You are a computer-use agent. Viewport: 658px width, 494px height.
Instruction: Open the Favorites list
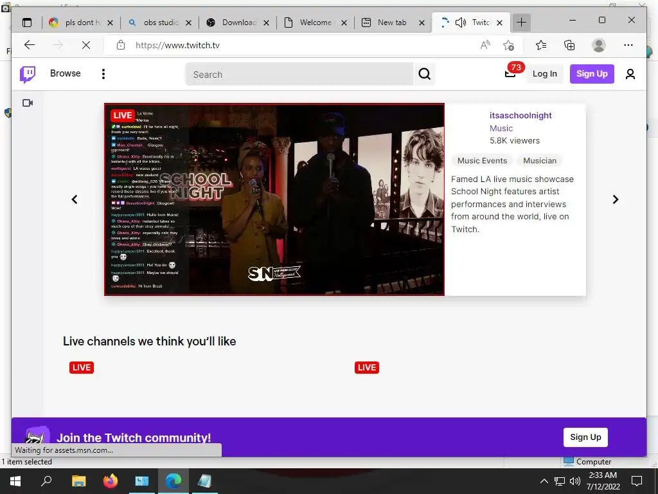tap(541, 45)
